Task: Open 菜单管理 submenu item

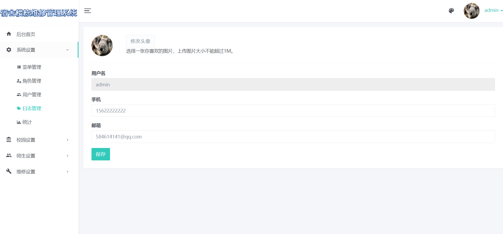Action: 32,67
